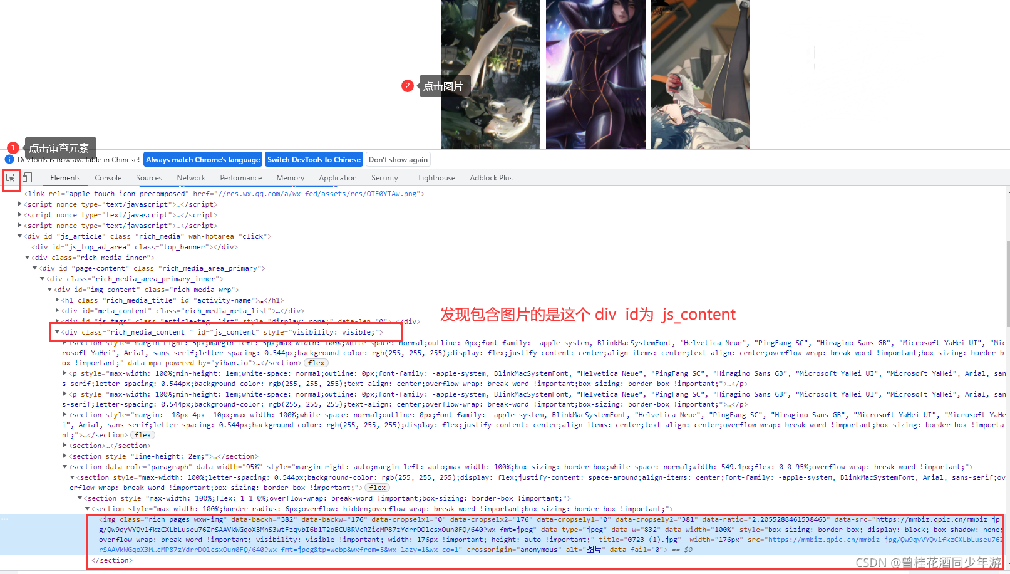
Task: Go to the Network tab
Action: (191, 178)
